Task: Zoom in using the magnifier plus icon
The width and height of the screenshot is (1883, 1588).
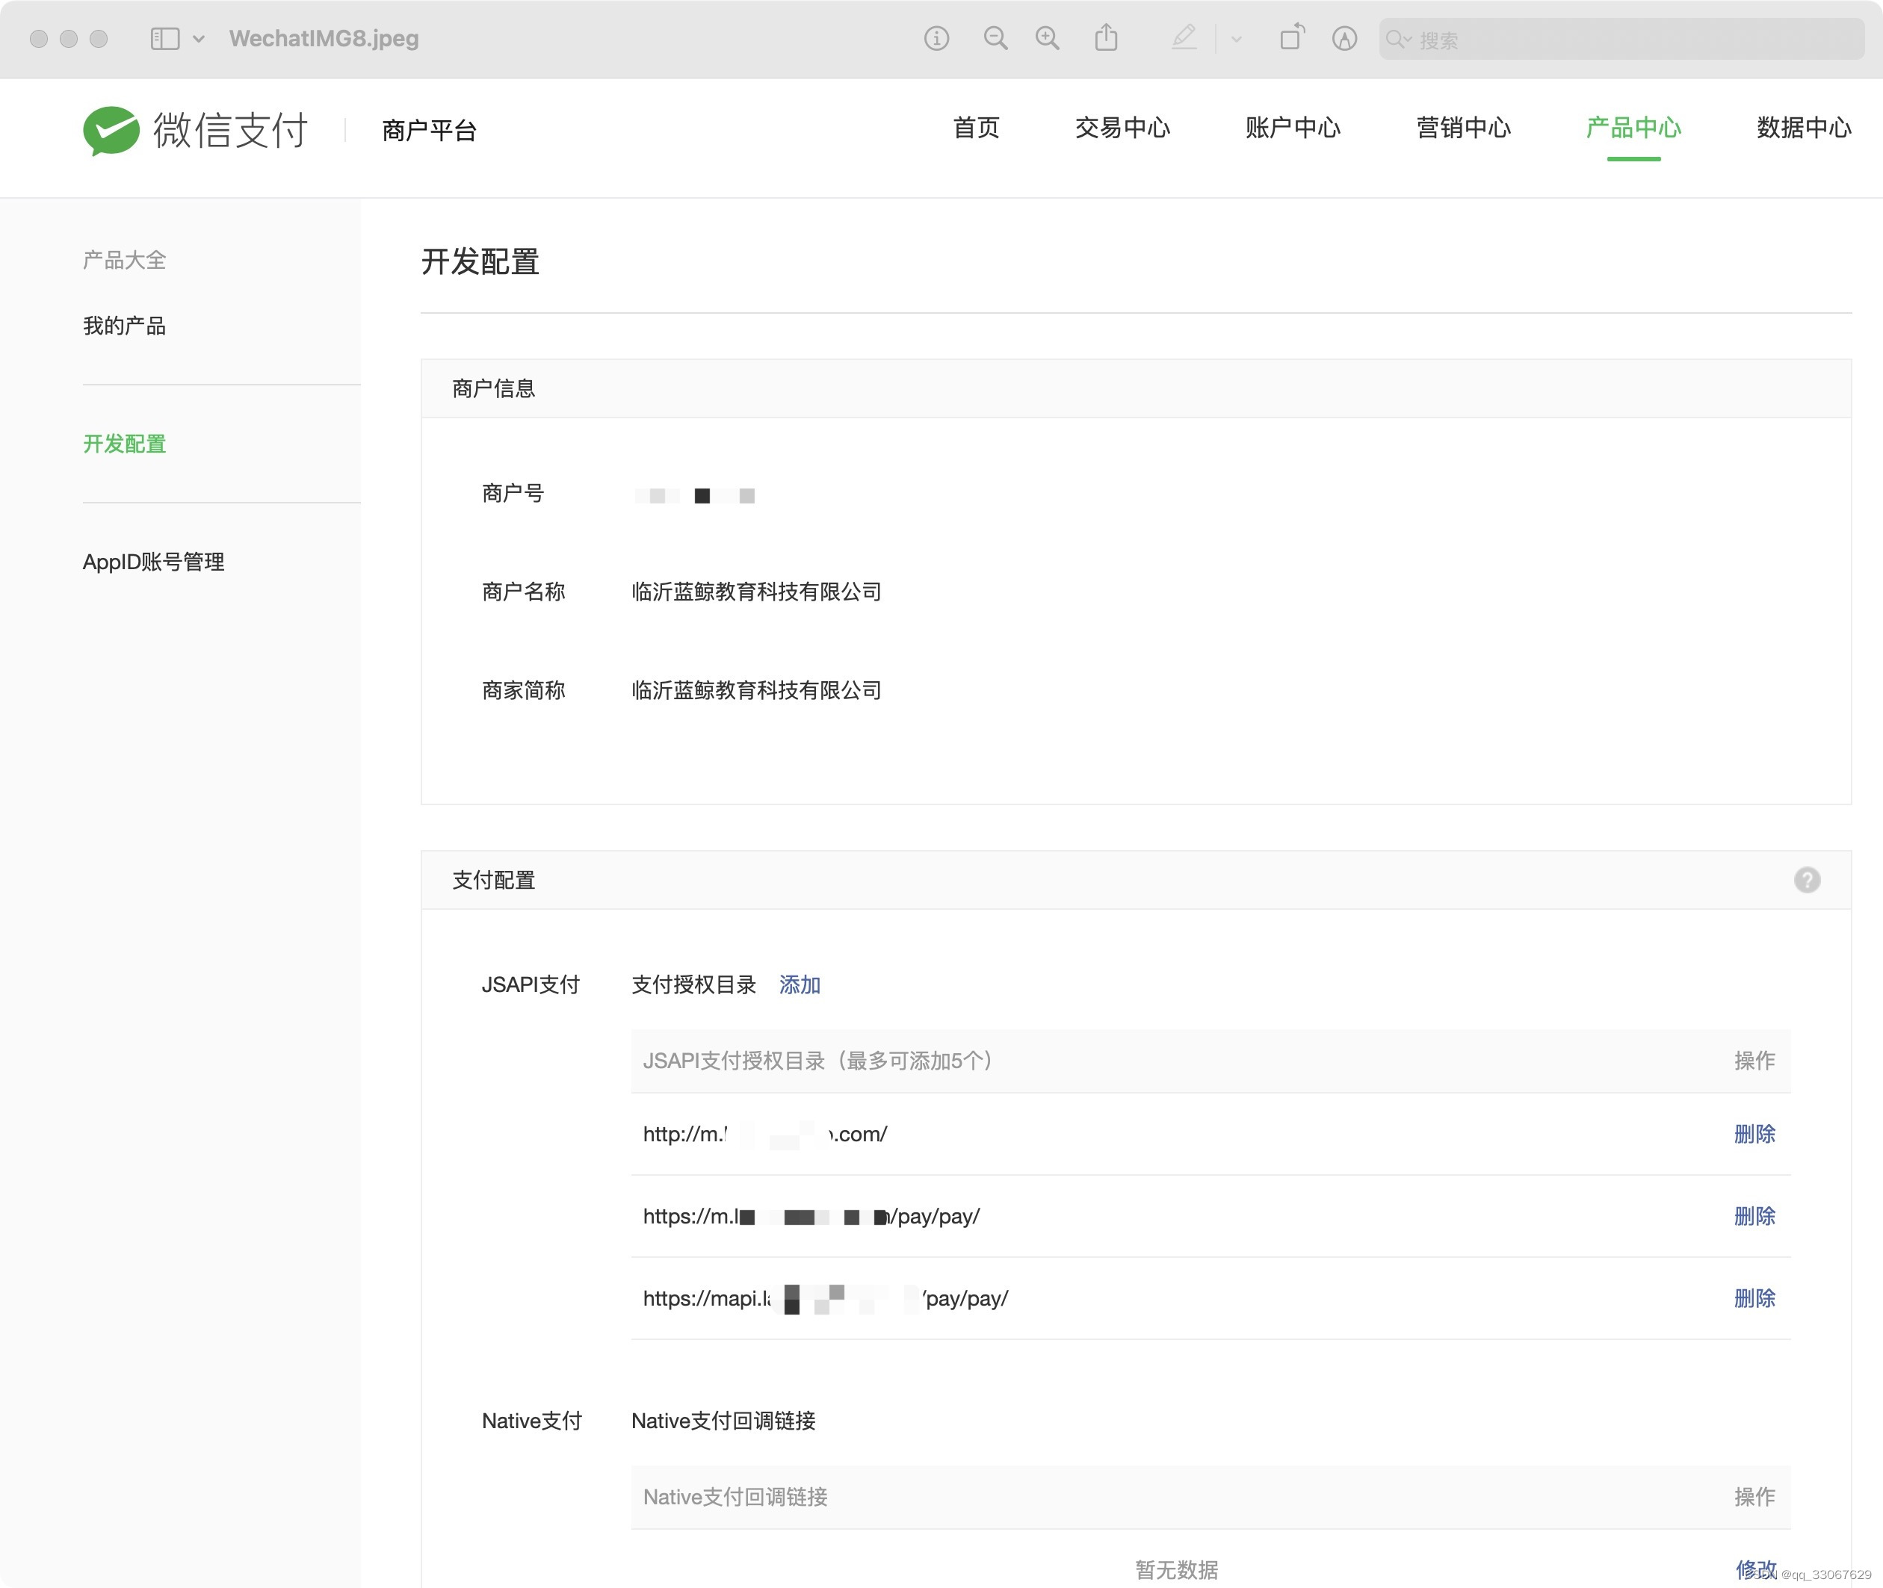Action: [x=1048, y=39]
